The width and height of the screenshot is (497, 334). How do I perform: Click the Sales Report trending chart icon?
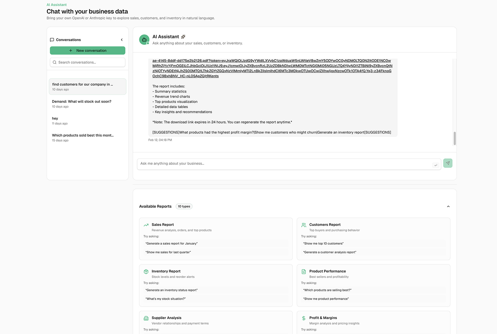tap(146, 225)
